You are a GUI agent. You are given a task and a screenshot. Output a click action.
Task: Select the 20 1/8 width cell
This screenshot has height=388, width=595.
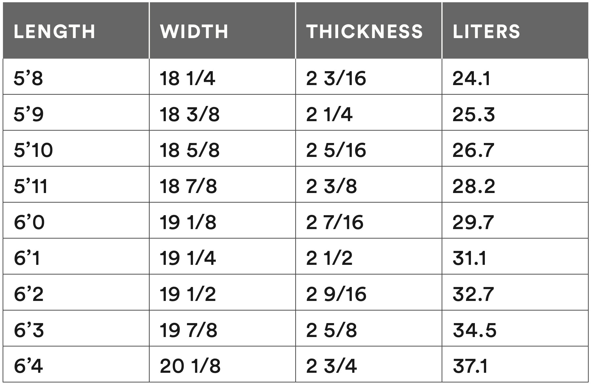(x=190, y=366)
